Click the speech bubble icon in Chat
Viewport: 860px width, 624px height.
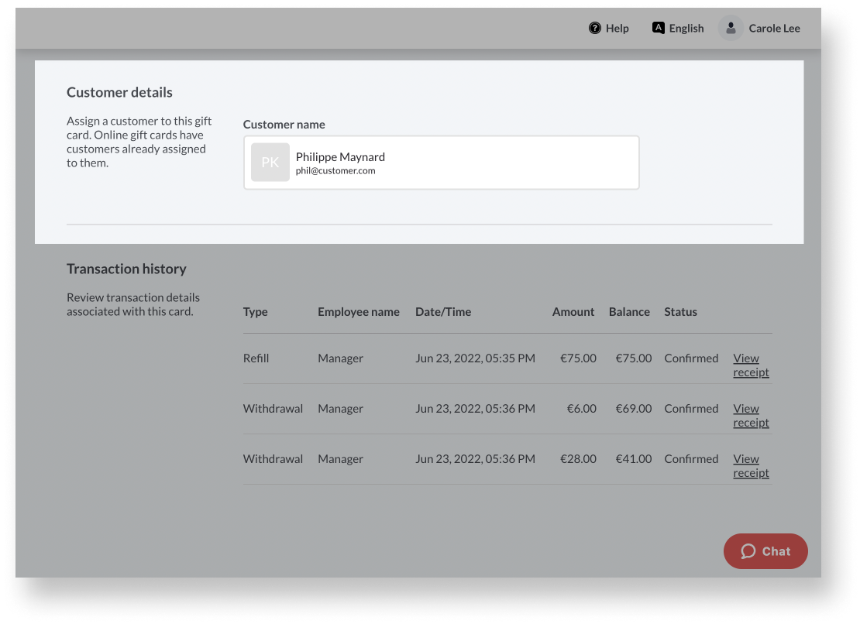click(x=748, y=551)
